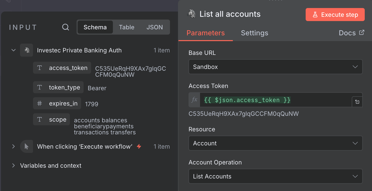Click the Execute step button

click(335, 15)
